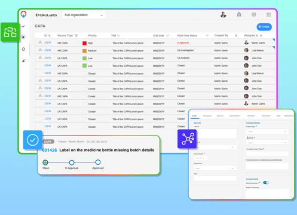The image size is (297, 215).
Task: Click the refresh arrows sidebar icon
Action: click(x=23, y=49)
